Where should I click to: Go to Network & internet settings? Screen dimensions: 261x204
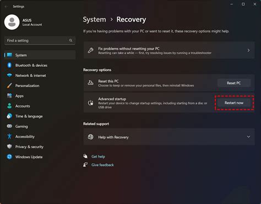pyautogui.click(x=40, y=76)
